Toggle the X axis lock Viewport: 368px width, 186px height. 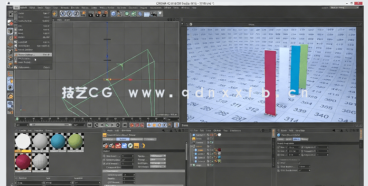pyautogui.click(x=63, y=14)
